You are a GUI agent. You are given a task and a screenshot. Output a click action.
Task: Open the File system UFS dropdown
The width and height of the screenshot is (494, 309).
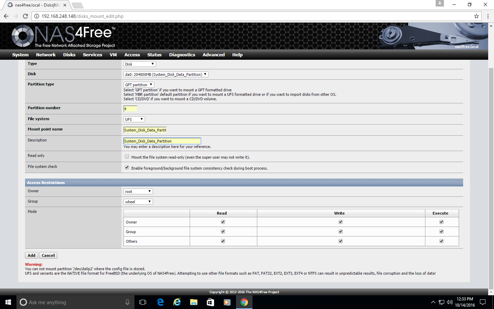134,119
